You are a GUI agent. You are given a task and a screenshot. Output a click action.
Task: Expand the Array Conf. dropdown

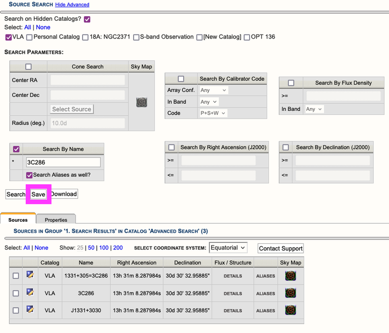[213, 91]
